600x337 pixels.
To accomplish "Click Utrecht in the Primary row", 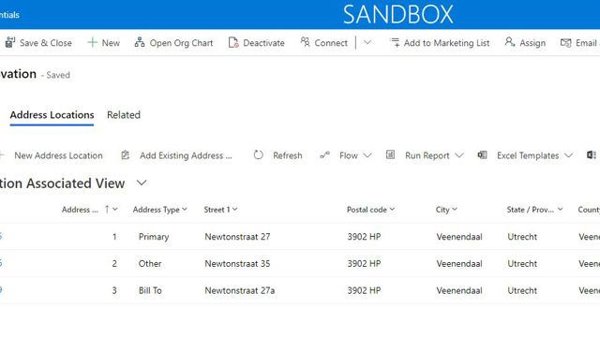I will tap(522, 237).
